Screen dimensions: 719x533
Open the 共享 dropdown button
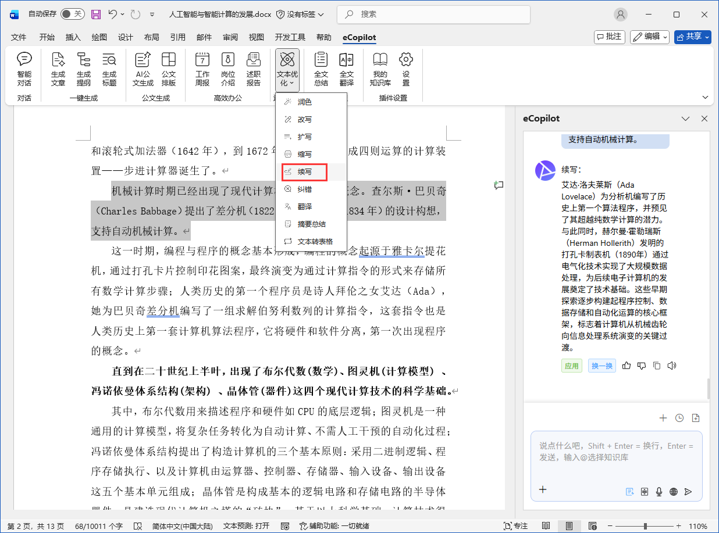coord(692,37)
